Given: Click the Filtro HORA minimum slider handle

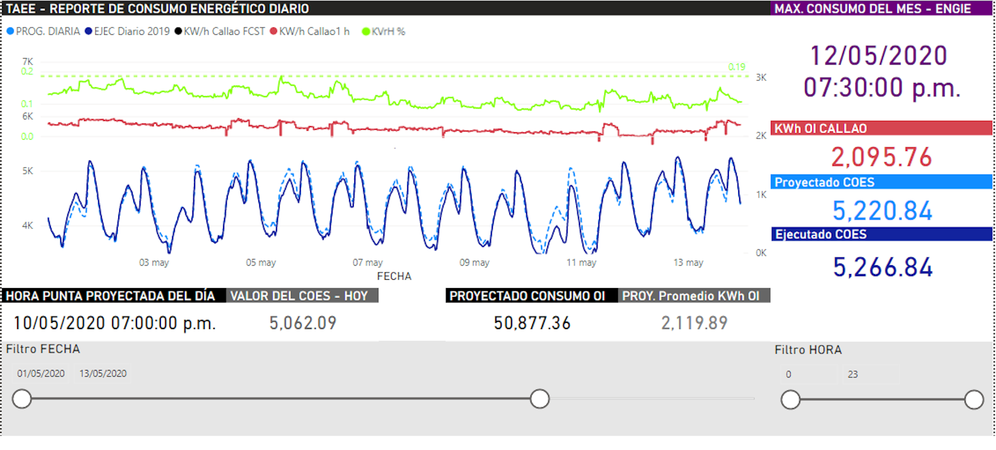Looking at the screenshot, I should click(790, 400).
